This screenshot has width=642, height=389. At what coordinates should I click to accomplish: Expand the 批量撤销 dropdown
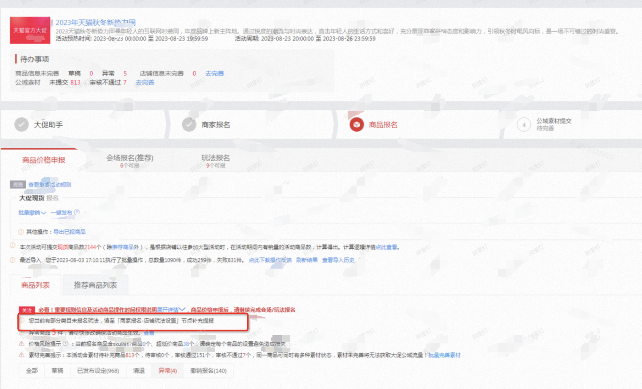tap(32, 213)
